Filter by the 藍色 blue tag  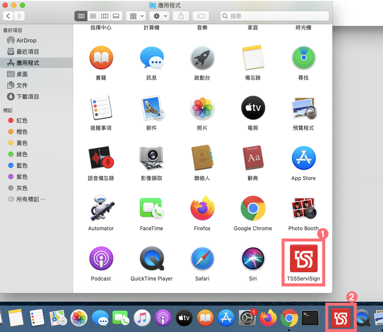36,165
